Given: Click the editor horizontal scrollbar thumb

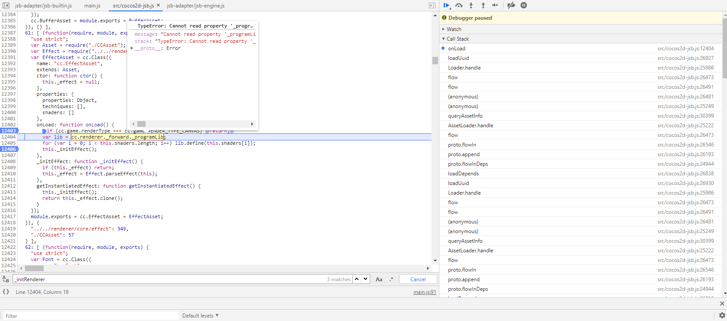Looking at the screenshot, I should click(x=34, y=268).
